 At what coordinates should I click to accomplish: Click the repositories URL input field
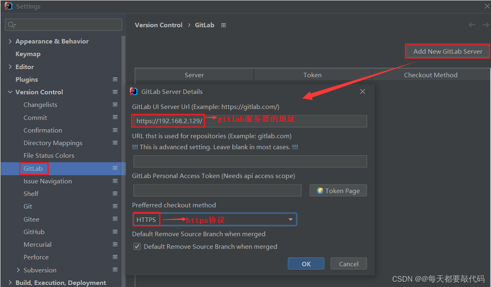(x=250, y=161)
